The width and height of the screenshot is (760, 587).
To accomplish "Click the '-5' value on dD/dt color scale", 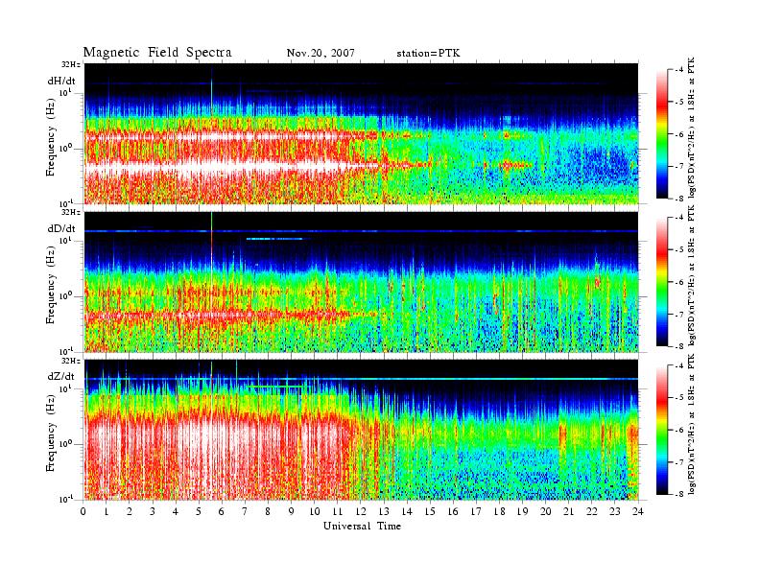I will (x=679, y=250).
